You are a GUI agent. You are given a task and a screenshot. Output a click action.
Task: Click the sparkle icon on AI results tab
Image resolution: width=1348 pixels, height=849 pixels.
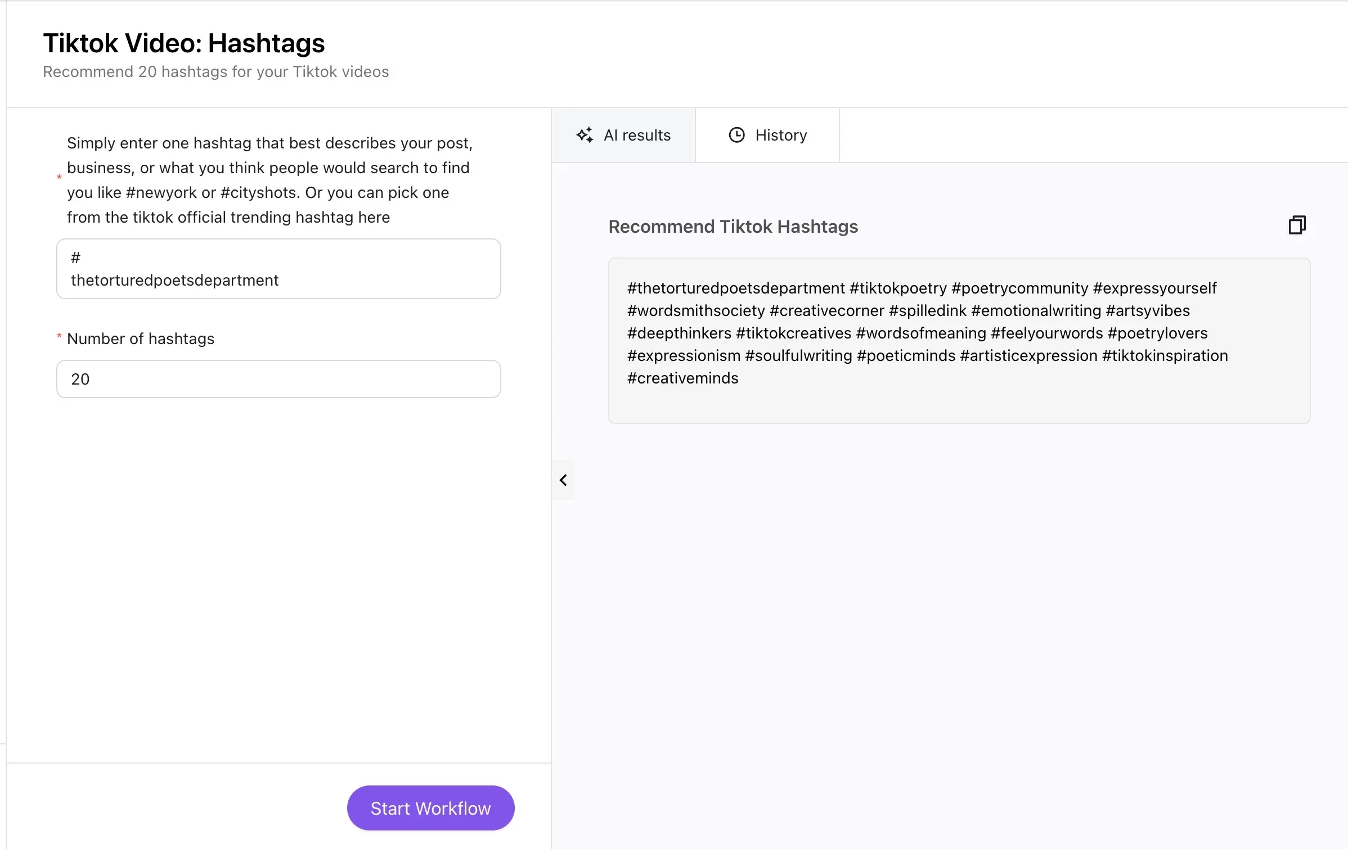[x=585, y=135]
